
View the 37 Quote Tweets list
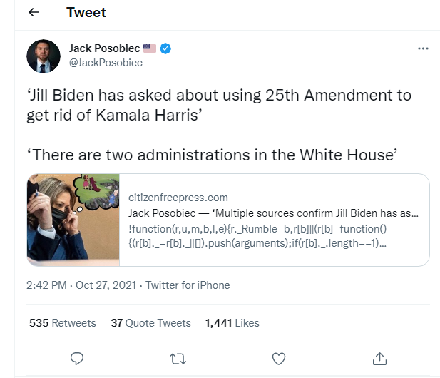click(150, 322)
